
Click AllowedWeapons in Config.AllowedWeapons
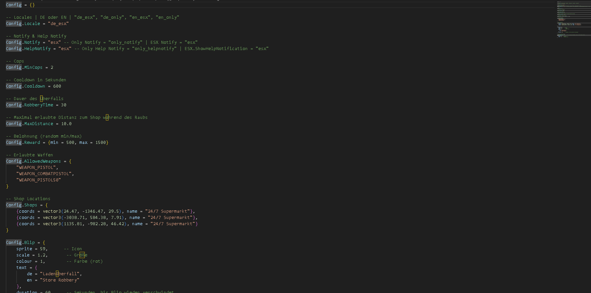(43, 161)
